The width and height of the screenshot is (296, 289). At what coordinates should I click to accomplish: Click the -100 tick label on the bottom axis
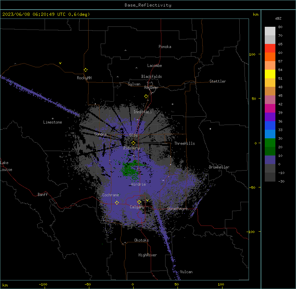click(43, 284)
